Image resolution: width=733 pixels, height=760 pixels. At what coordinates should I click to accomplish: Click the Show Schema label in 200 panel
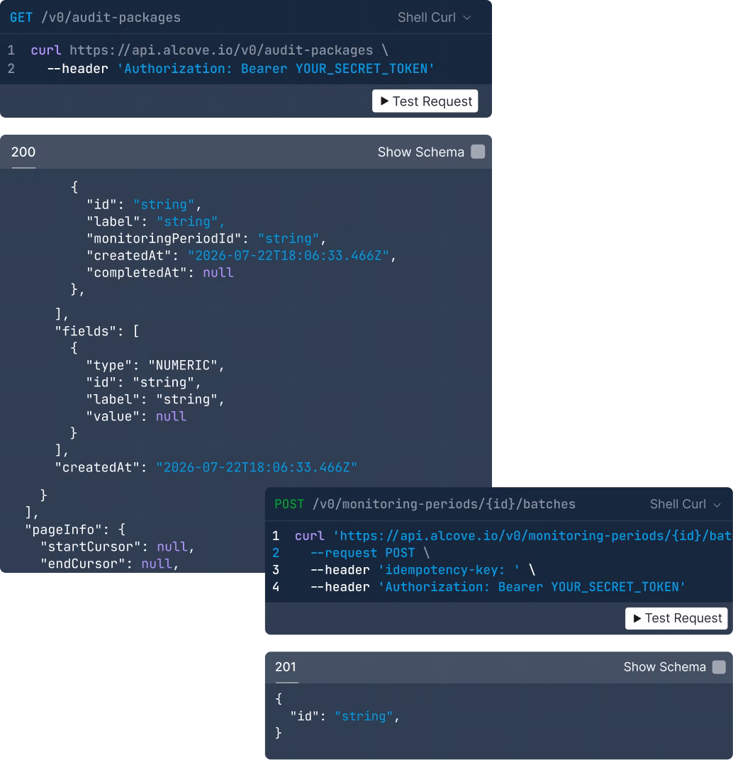tap(421, 152)
